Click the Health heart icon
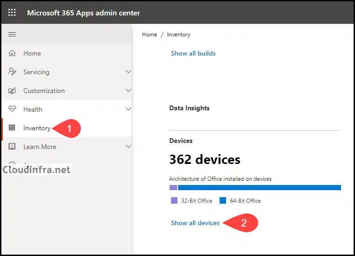The height and width of the screenshot is (256, 355). (x=12, y=109)
